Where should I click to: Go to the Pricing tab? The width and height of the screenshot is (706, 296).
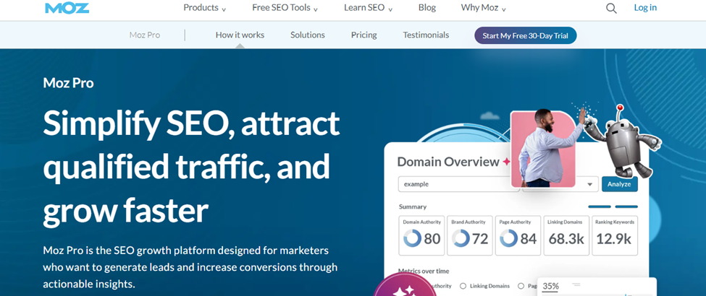[x=363, y=35]
